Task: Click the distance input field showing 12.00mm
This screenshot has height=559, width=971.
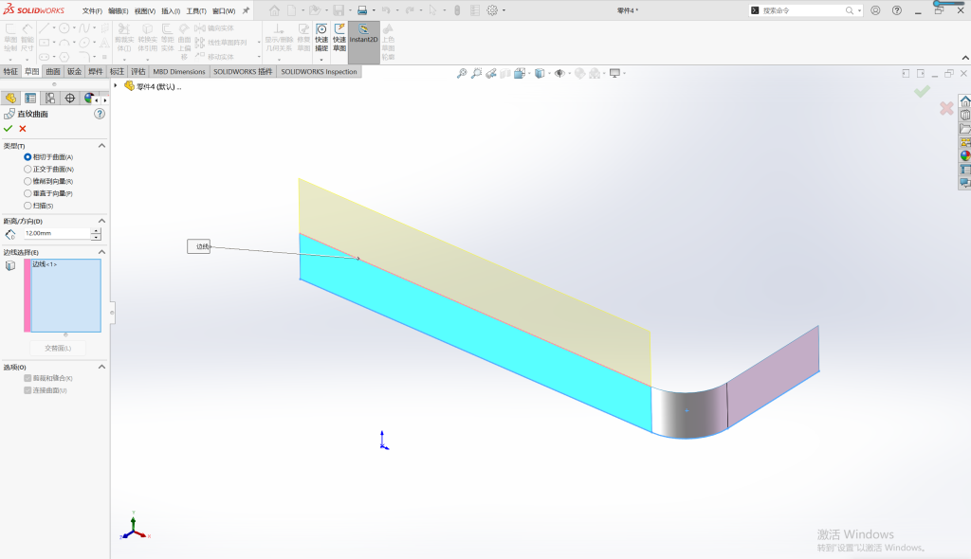Action: (x=57, y=233)
